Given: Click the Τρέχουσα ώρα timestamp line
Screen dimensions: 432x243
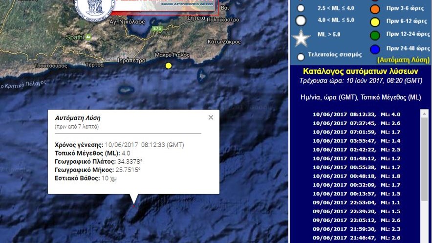Looking at the screenshot, I should tap(361, 81).
